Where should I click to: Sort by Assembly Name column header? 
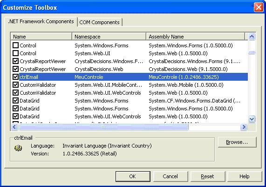(x=196, y=37)
